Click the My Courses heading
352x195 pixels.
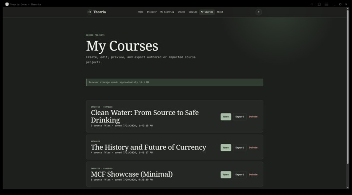[x=122, y=46]
